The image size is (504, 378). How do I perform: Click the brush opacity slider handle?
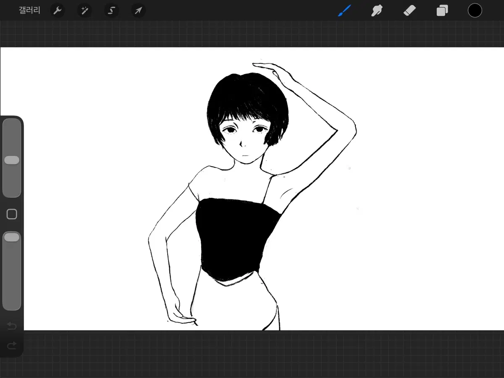pos(12,237)
